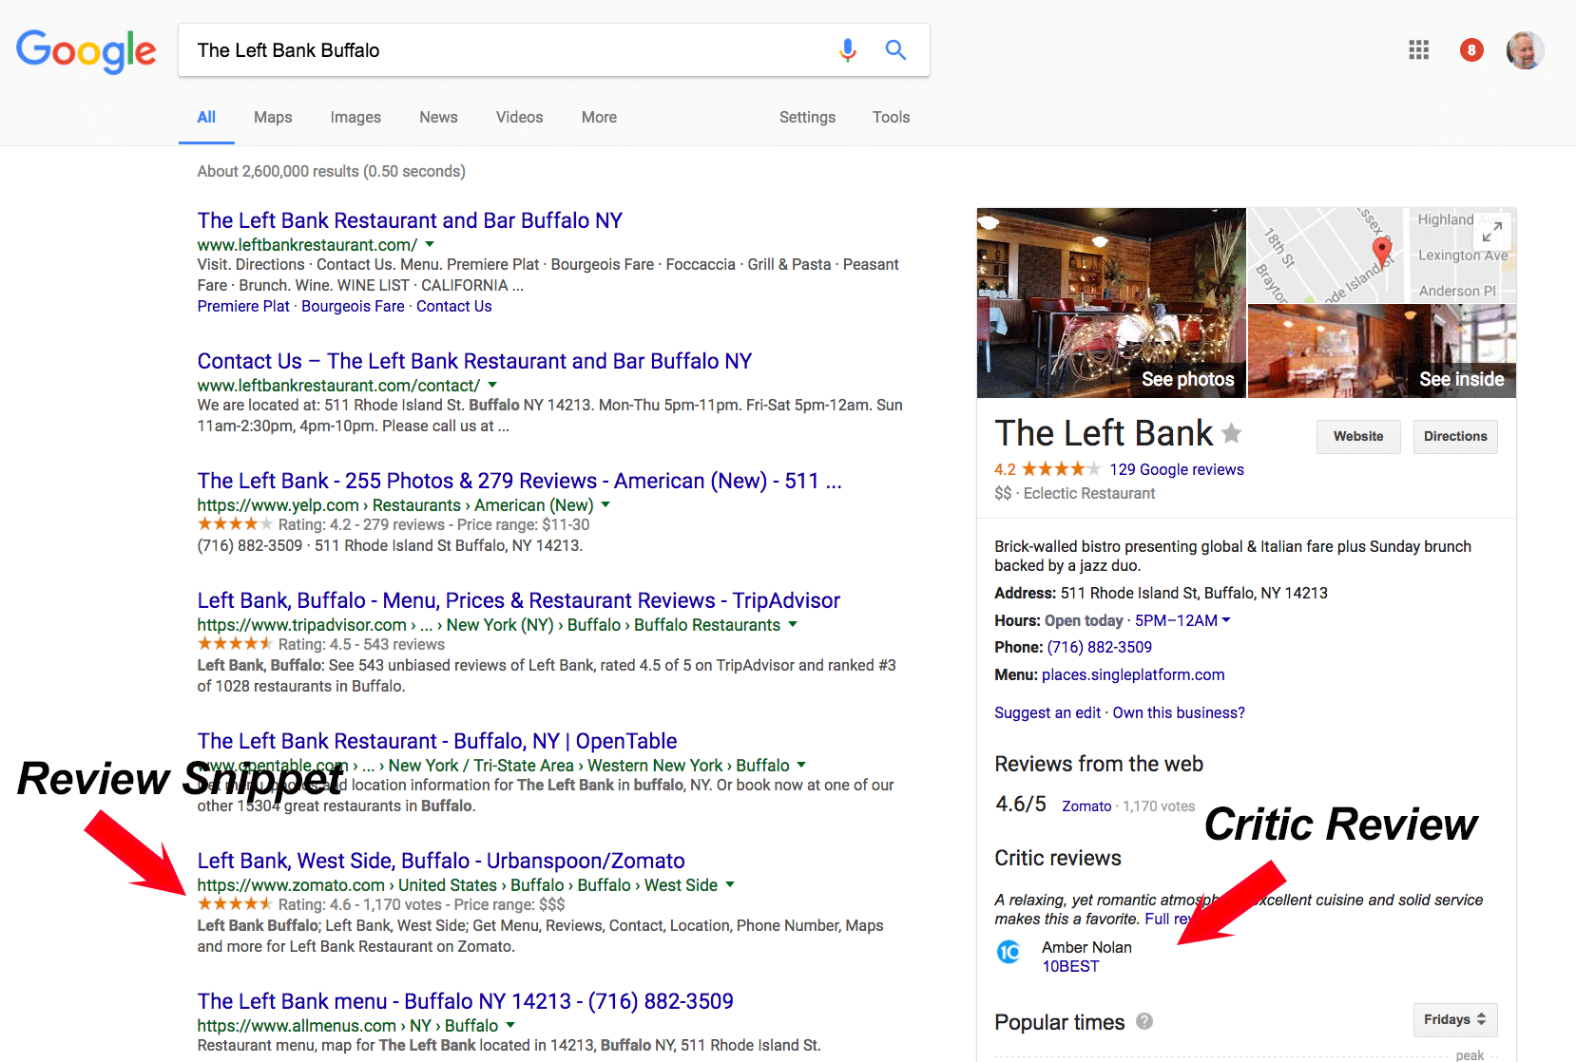Open the Contact Us sitelink
The image size is (1576, 1062).
453,306
